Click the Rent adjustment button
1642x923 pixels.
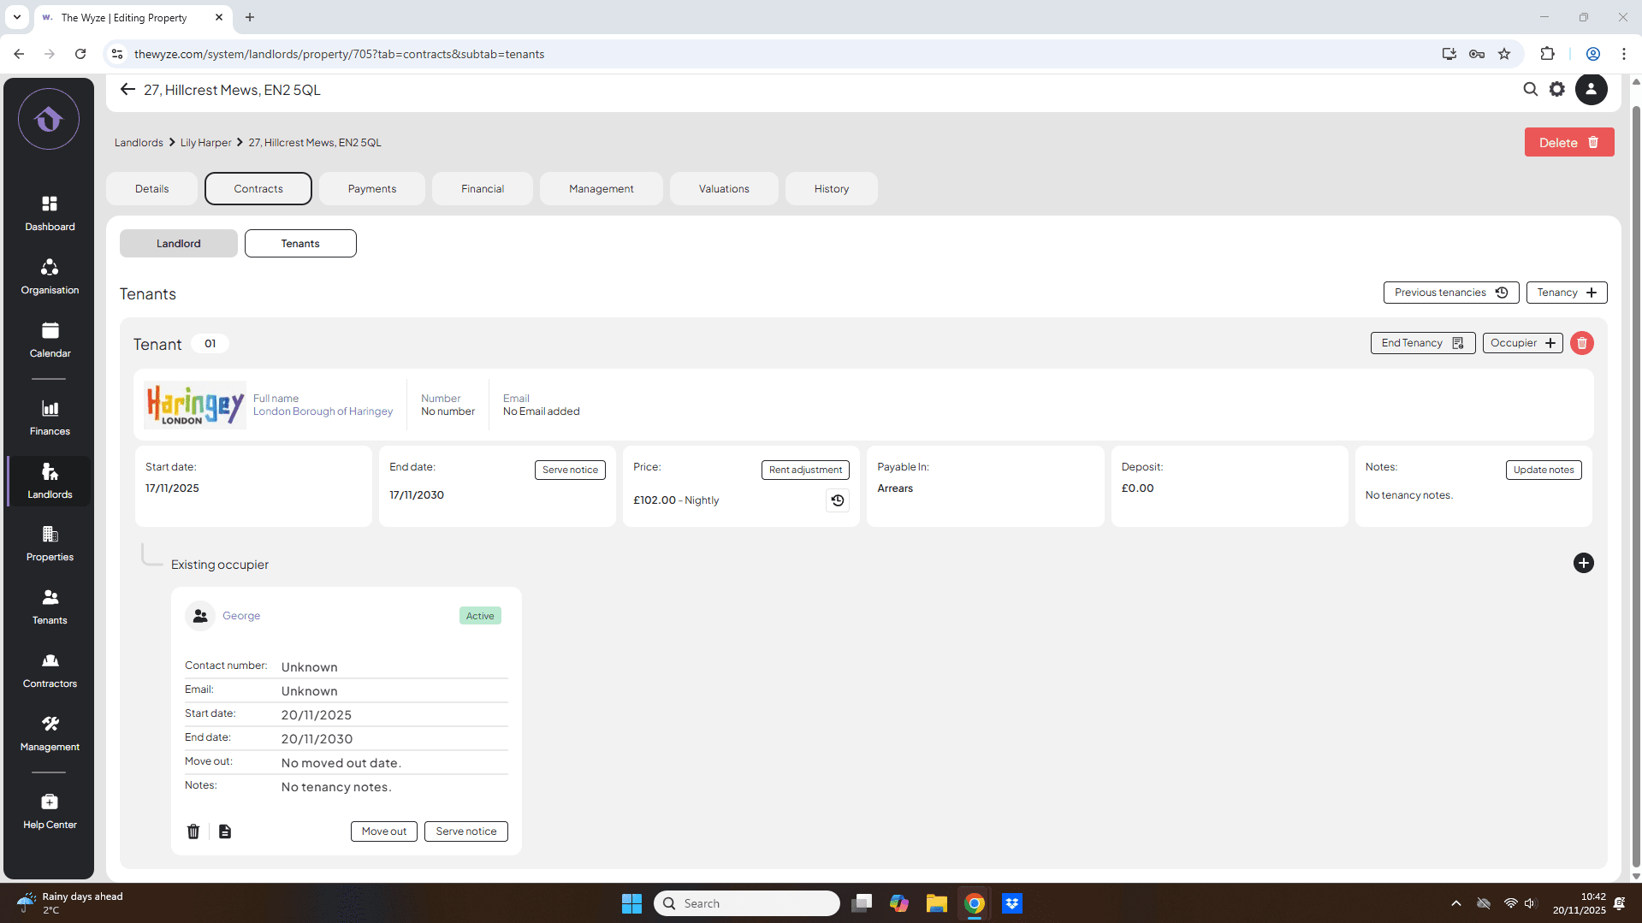(x=804, y=470)
